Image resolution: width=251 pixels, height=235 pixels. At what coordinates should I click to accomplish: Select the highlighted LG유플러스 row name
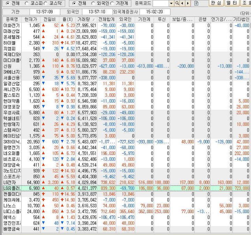coord(12,188)
